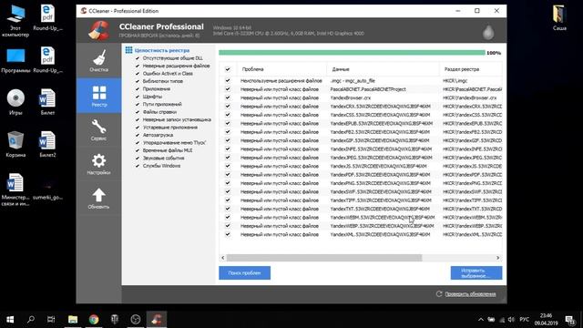
Task: Open the notification center icon
Action: point(569,320)
